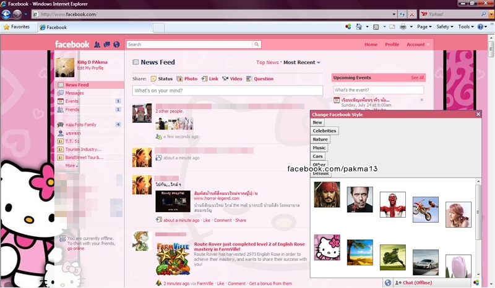This screenshot has height=288, width=495.
Task: Select the Cars style category
Action: point(317,156)
